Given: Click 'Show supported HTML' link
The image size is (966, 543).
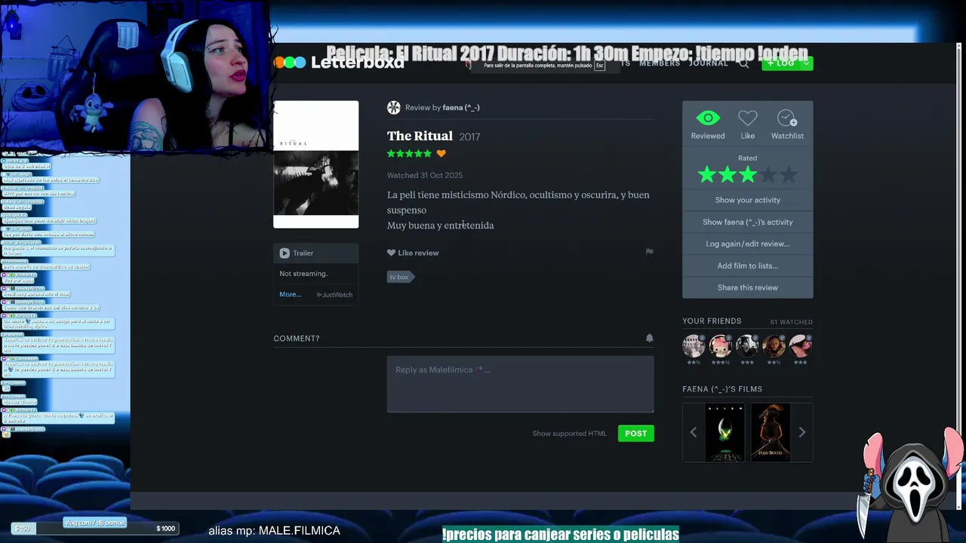Looking at the screenshot, I should pos(570,434).
